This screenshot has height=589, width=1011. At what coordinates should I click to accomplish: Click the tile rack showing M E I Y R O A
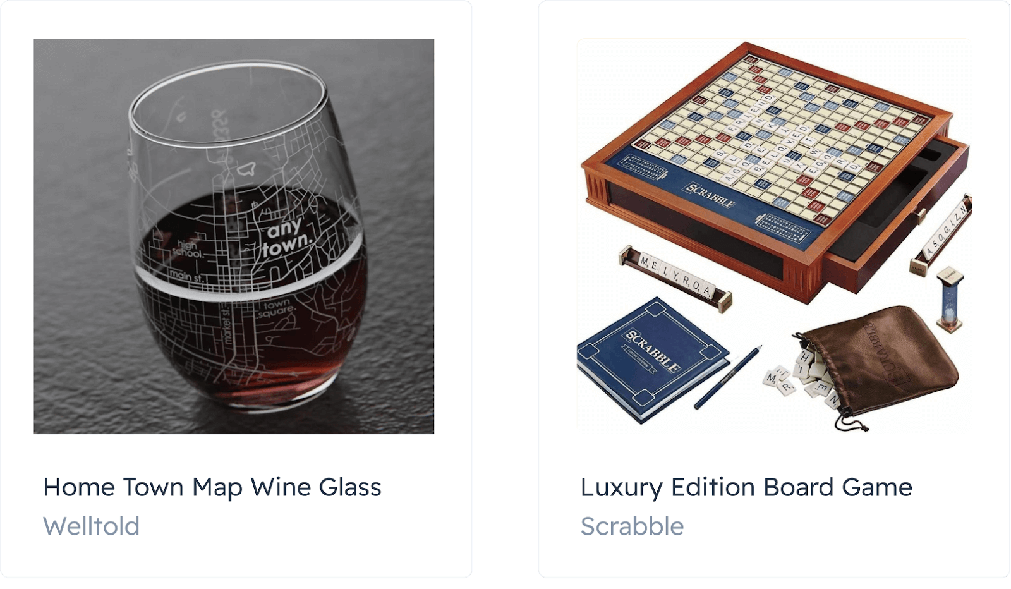[675, 279]
